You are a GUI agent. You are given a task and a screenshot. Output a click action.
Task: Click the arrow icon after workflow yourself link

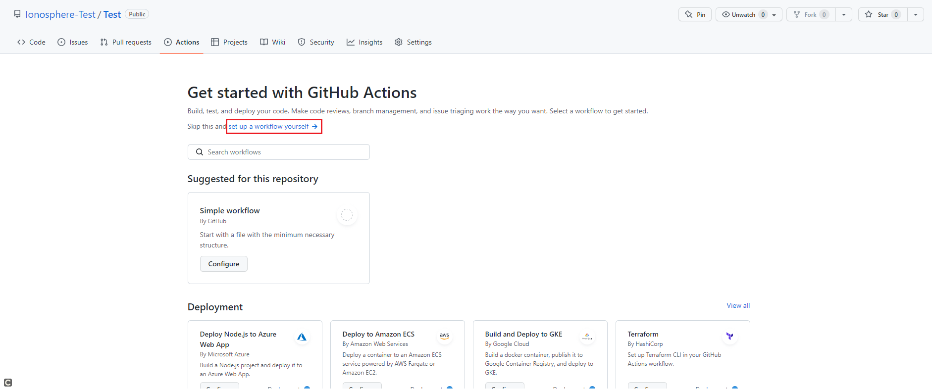tap(314, 127)
